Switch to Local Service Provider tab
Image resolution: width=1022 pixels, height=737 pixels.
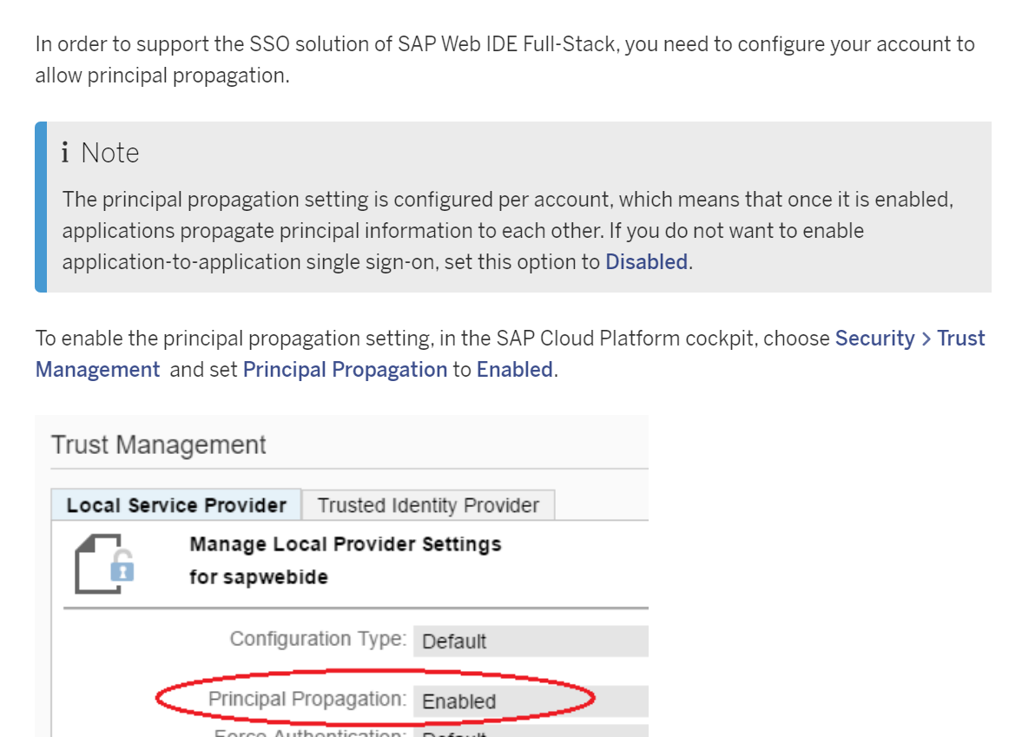click(176, 505)
